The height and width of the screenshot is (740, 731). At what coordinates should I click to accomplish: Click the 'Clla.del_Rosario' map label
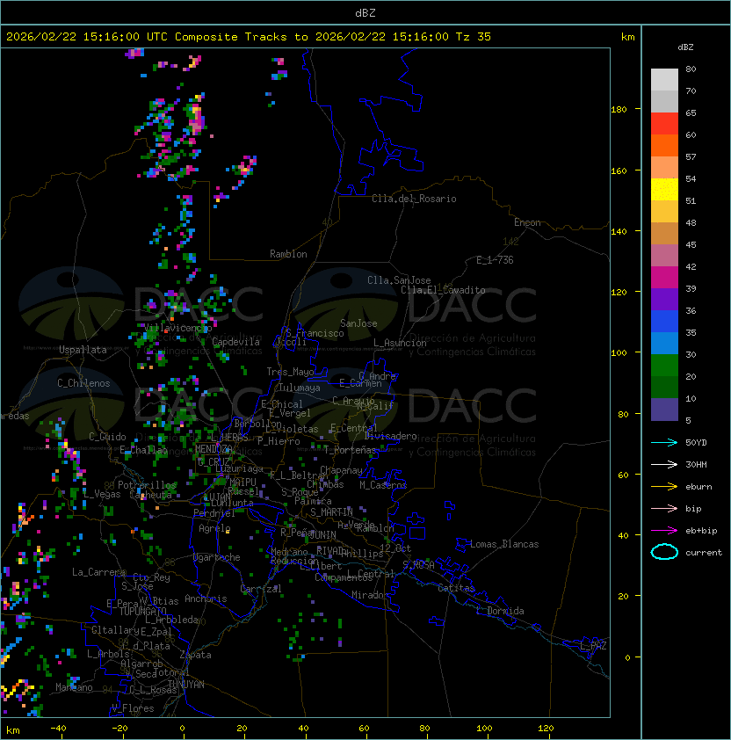tap(414, 199)
